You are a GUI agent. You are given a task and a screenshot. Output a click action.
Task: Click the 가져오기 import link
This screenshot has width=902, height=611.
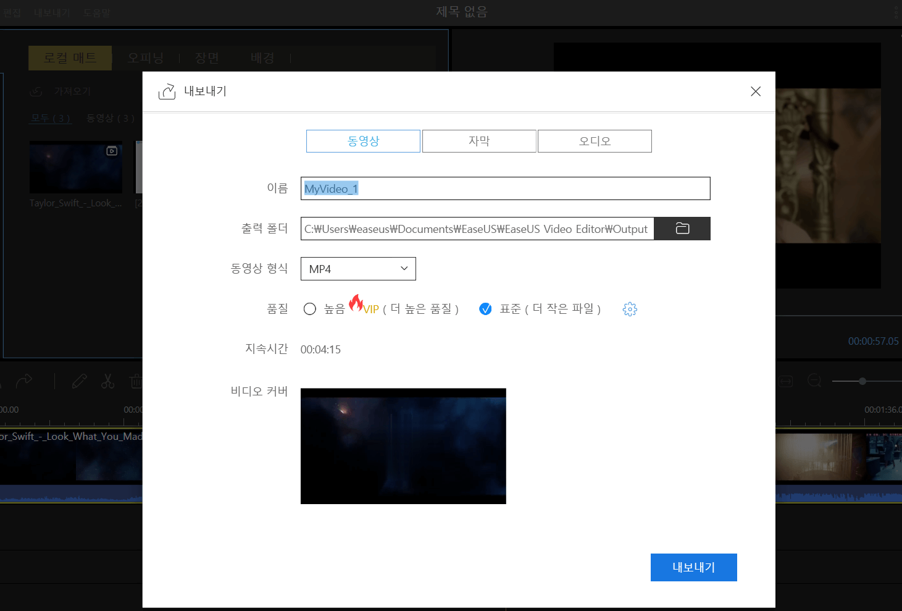point(72,91)
